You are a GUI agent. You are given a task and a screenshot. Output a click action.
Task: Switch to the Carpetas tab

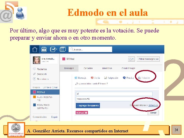pyautogui.click(x=88, y=68)
